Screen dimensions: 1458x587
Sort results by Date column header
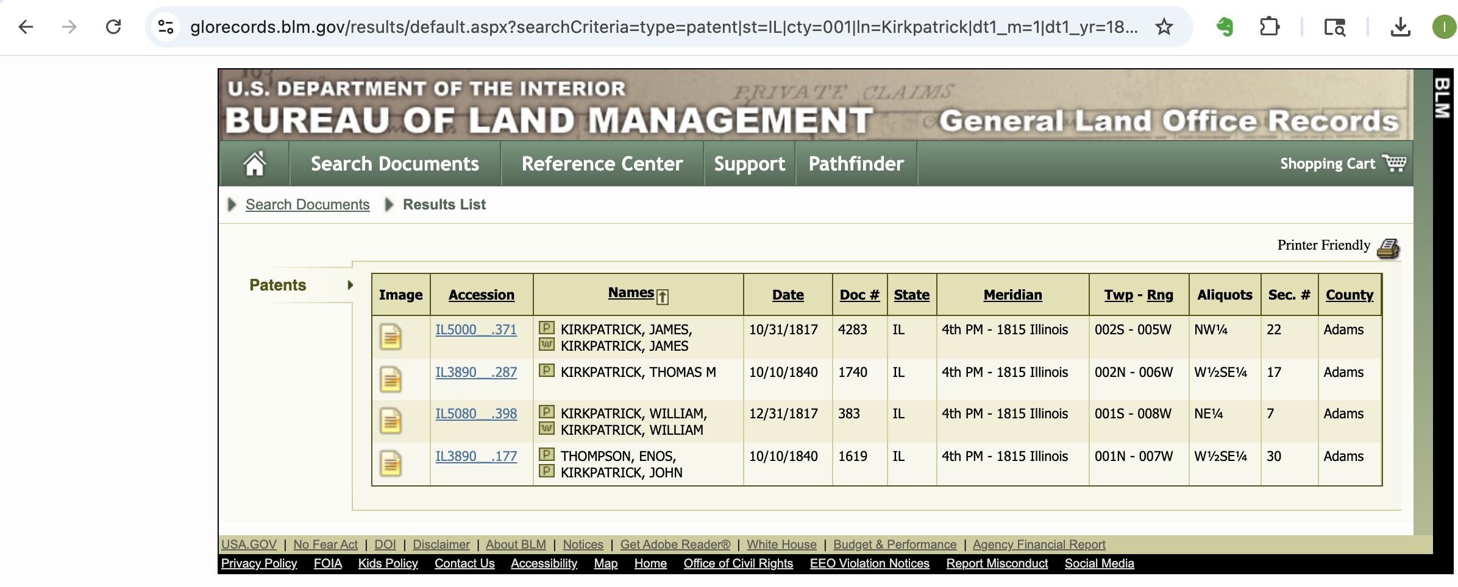(788, 295)
